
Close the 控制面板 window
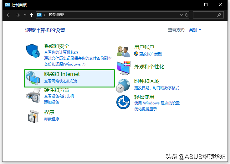[x=220, y=5]
